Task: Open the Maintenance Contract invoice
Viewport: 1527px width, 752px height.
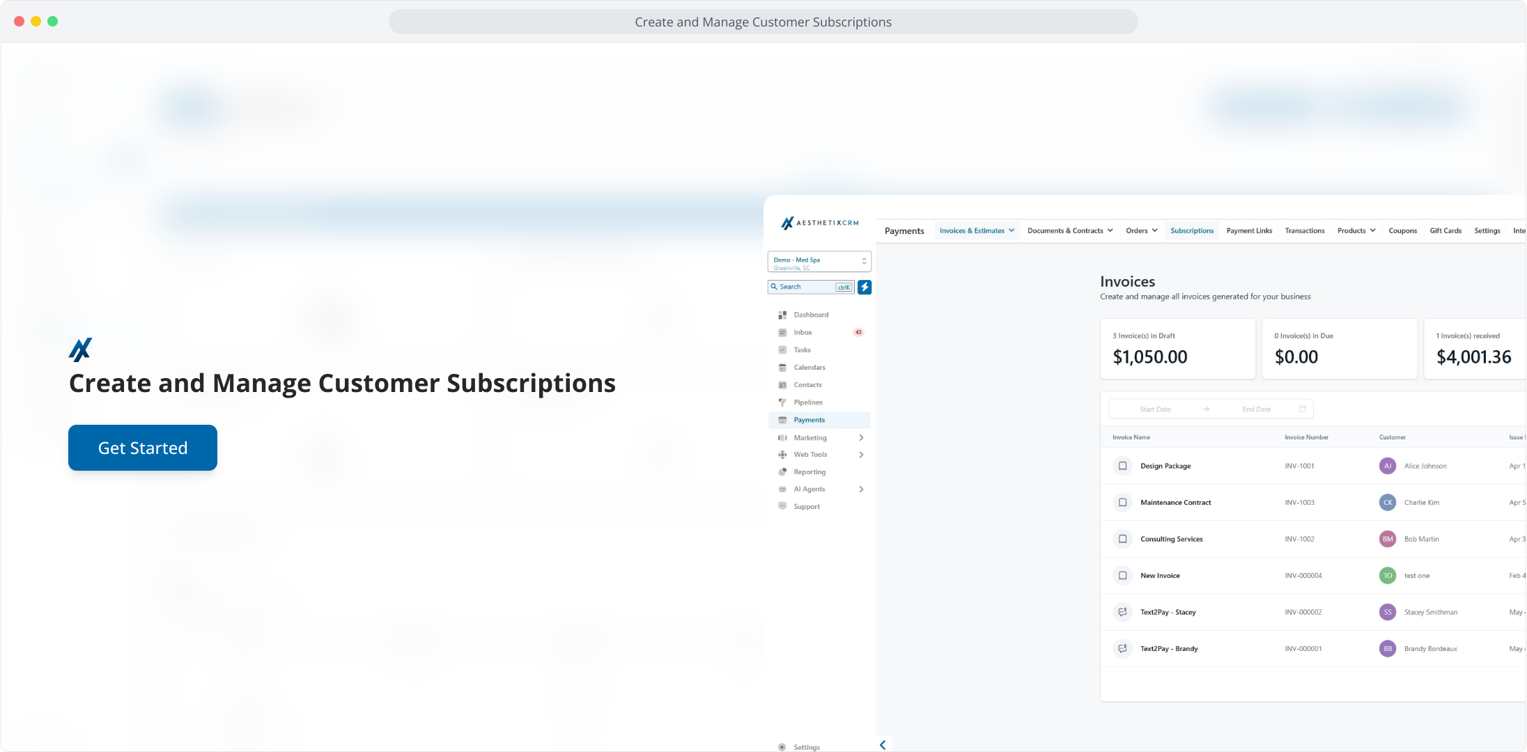Action: click(1175, 503)
